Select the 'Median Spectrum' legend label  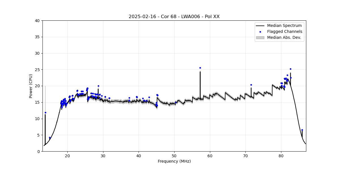coord(284,26)
